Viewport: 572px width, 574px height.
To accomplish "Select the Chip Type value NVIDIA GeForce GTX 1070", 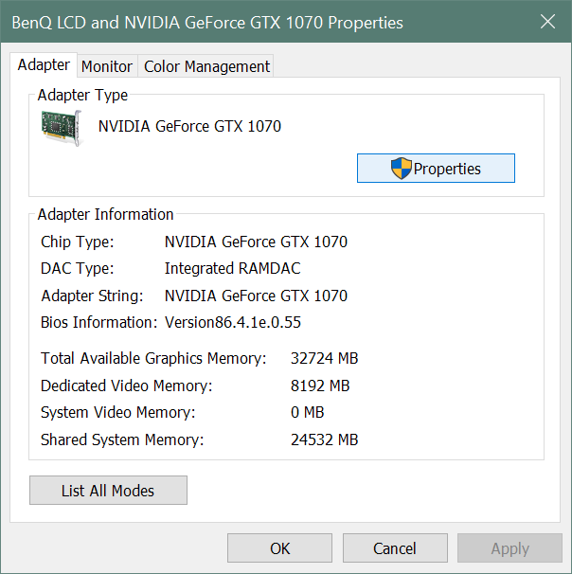I will tap(256, 242).
